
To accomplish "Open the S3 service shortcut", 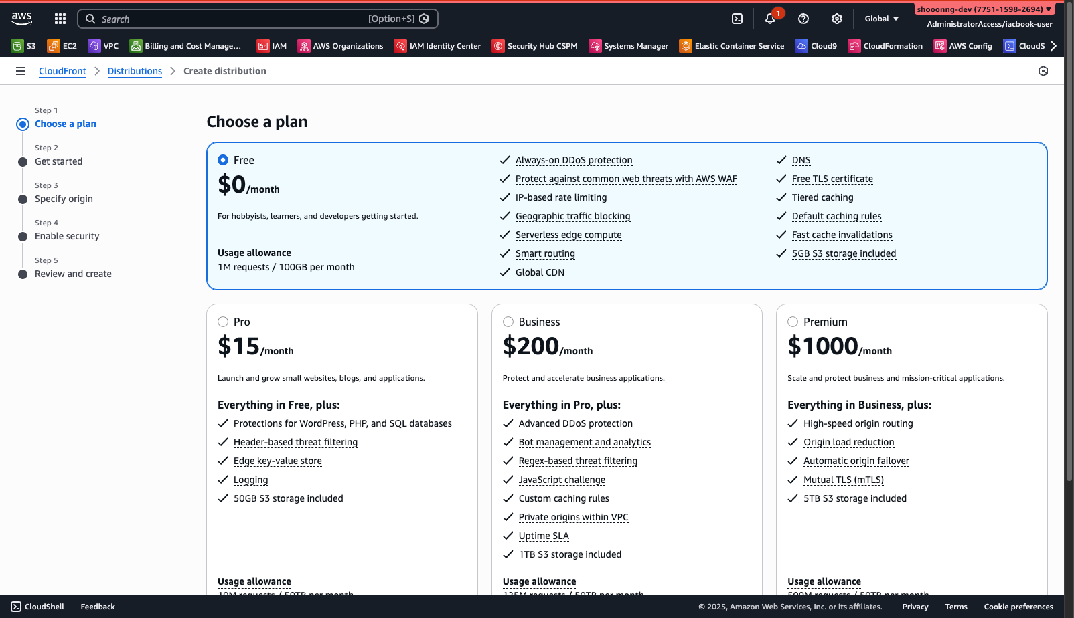I will tap(23, 46).
